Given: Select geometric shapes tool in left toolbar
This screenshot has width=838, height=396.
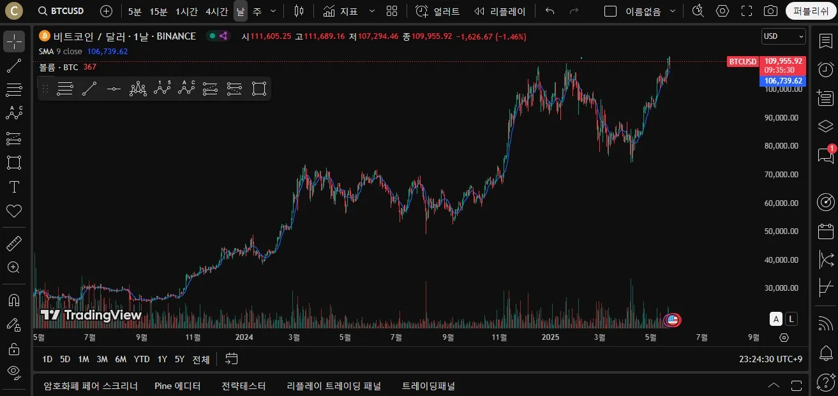Looking at the screenshot, I should (14, 162).
